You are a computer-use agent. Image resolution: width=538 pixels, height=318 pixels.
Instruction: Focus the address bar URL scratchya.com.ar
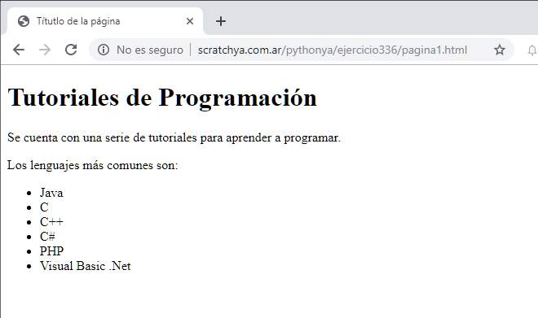(332, 50)
